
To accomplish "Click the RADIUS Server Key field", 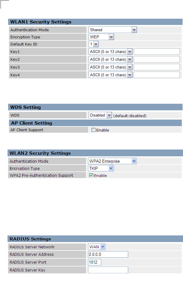I will (108, 270).
